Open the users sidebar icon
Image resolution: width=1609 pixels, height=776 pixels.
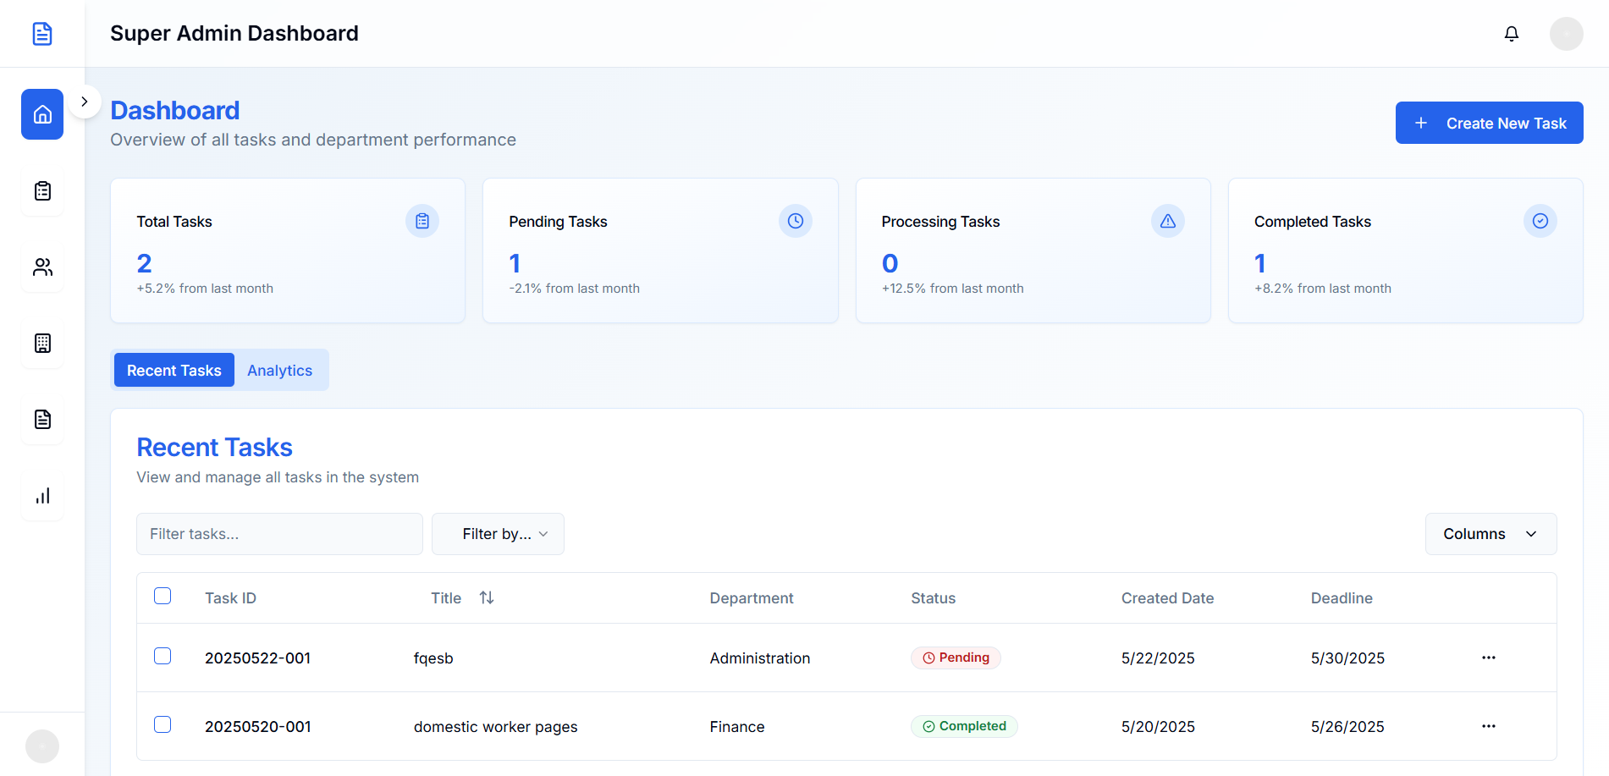[x=42, y=267]
